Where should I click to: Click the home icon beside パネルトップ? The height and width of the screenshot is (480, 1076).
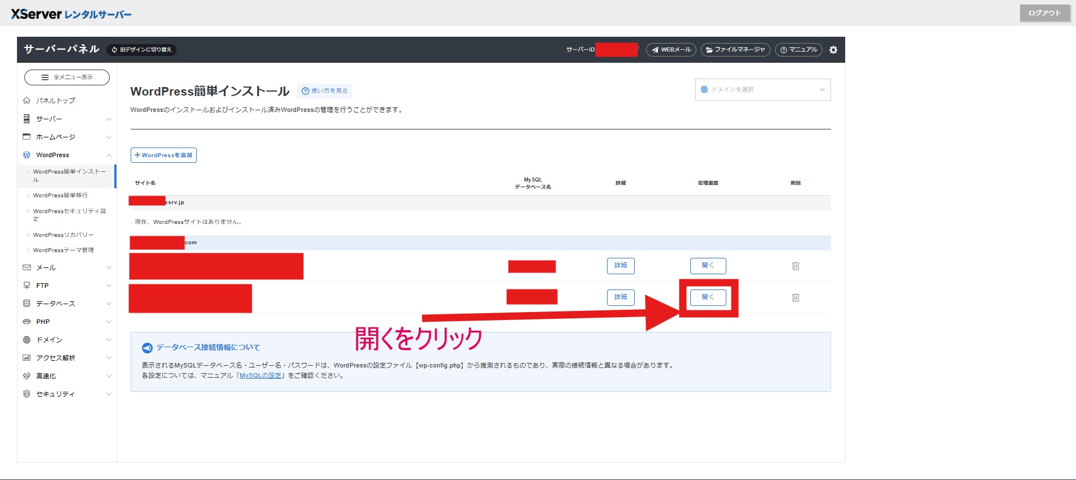(27, 101)
